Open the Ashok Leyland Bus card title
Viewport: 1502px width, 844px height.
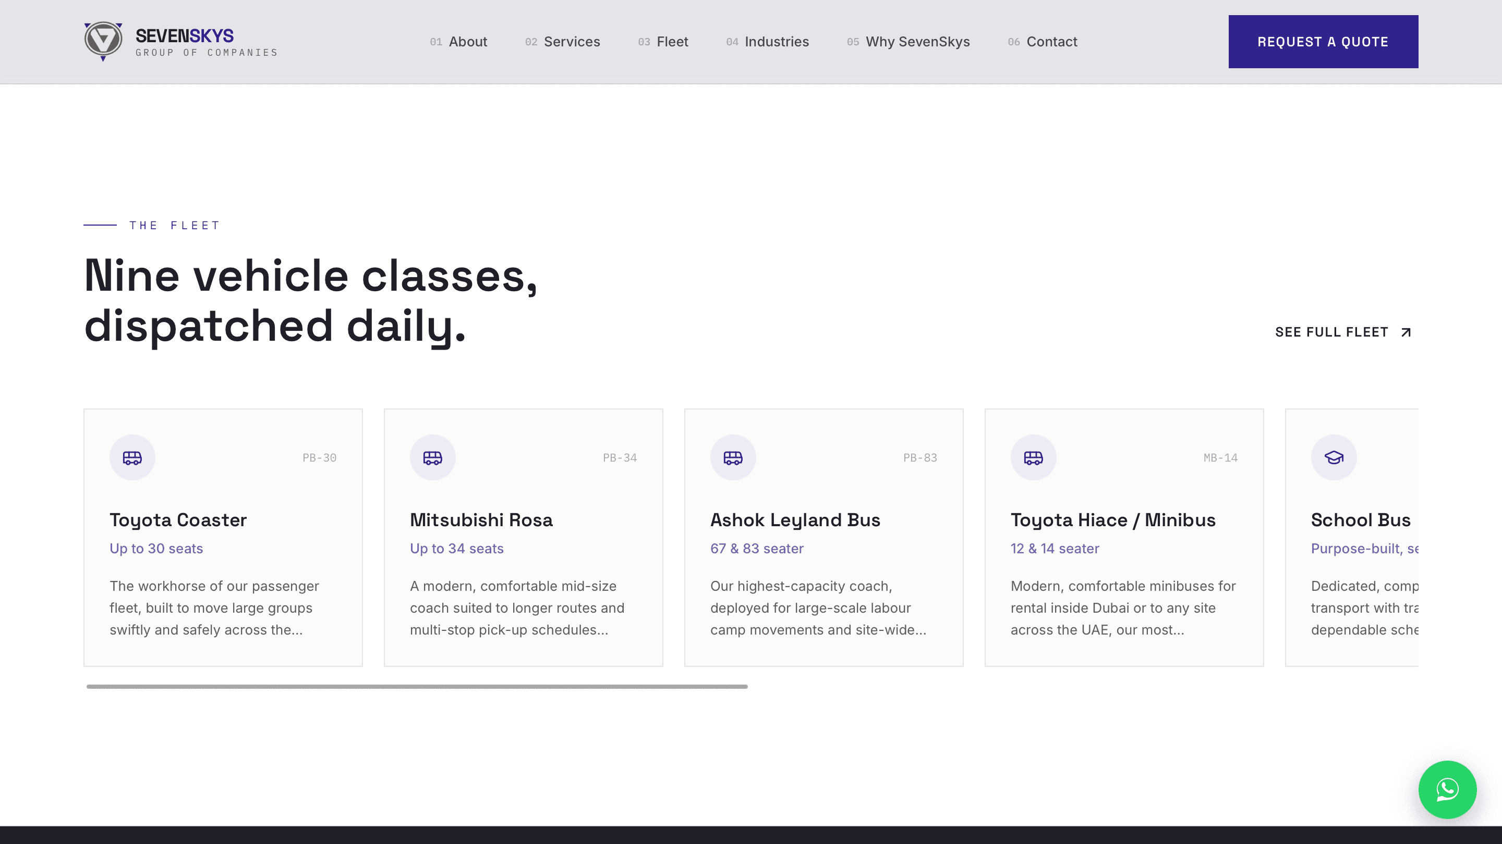[795, 519]
